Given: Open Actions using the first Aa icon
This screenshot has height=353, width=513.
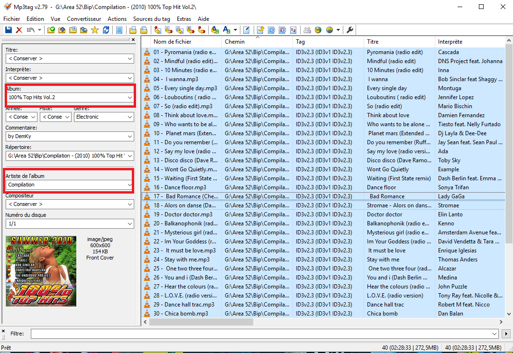Looking at the screenshot, I should (215, 30).
